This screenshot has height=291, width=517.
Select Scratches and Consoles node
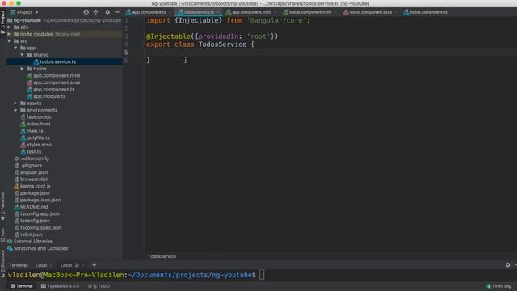pos(40,249)
